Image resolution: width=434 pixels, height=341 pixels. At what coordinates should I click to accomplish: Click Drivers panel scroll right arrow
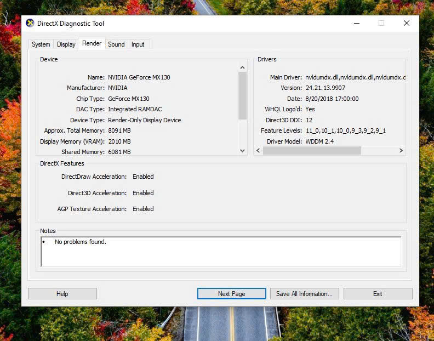coord(401,150)
